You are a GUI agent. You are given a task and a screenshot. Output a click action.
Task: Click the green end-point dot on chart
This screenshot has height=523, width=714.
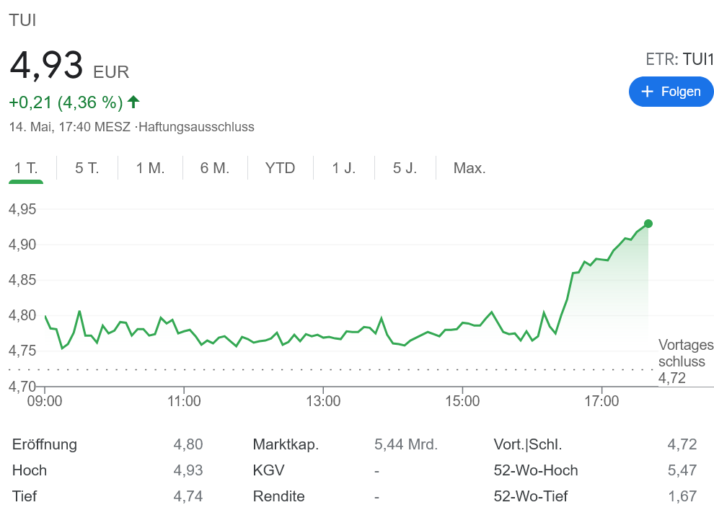tap(648, 224)
